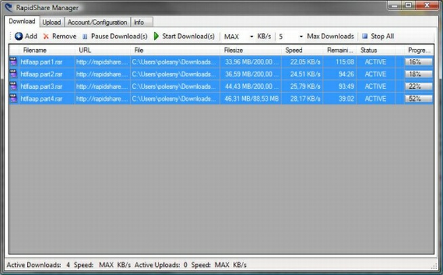Select the htlfaap.part4.rar filename
The height and width of the screenshot is (275, 443).
[41, 98]
